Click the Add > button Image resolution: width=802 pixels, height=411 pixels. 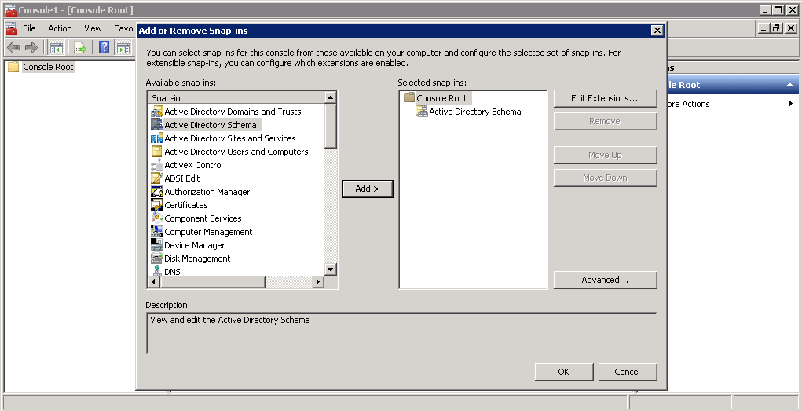[367, 189]
